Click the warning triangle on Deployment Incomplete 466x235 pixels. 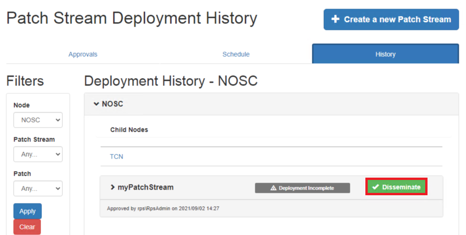(273, 188)
